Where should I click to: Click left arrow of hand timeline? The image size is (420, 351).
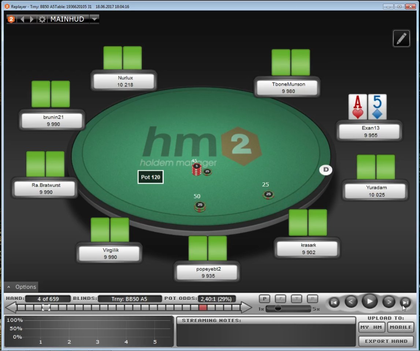coord(11,307)
